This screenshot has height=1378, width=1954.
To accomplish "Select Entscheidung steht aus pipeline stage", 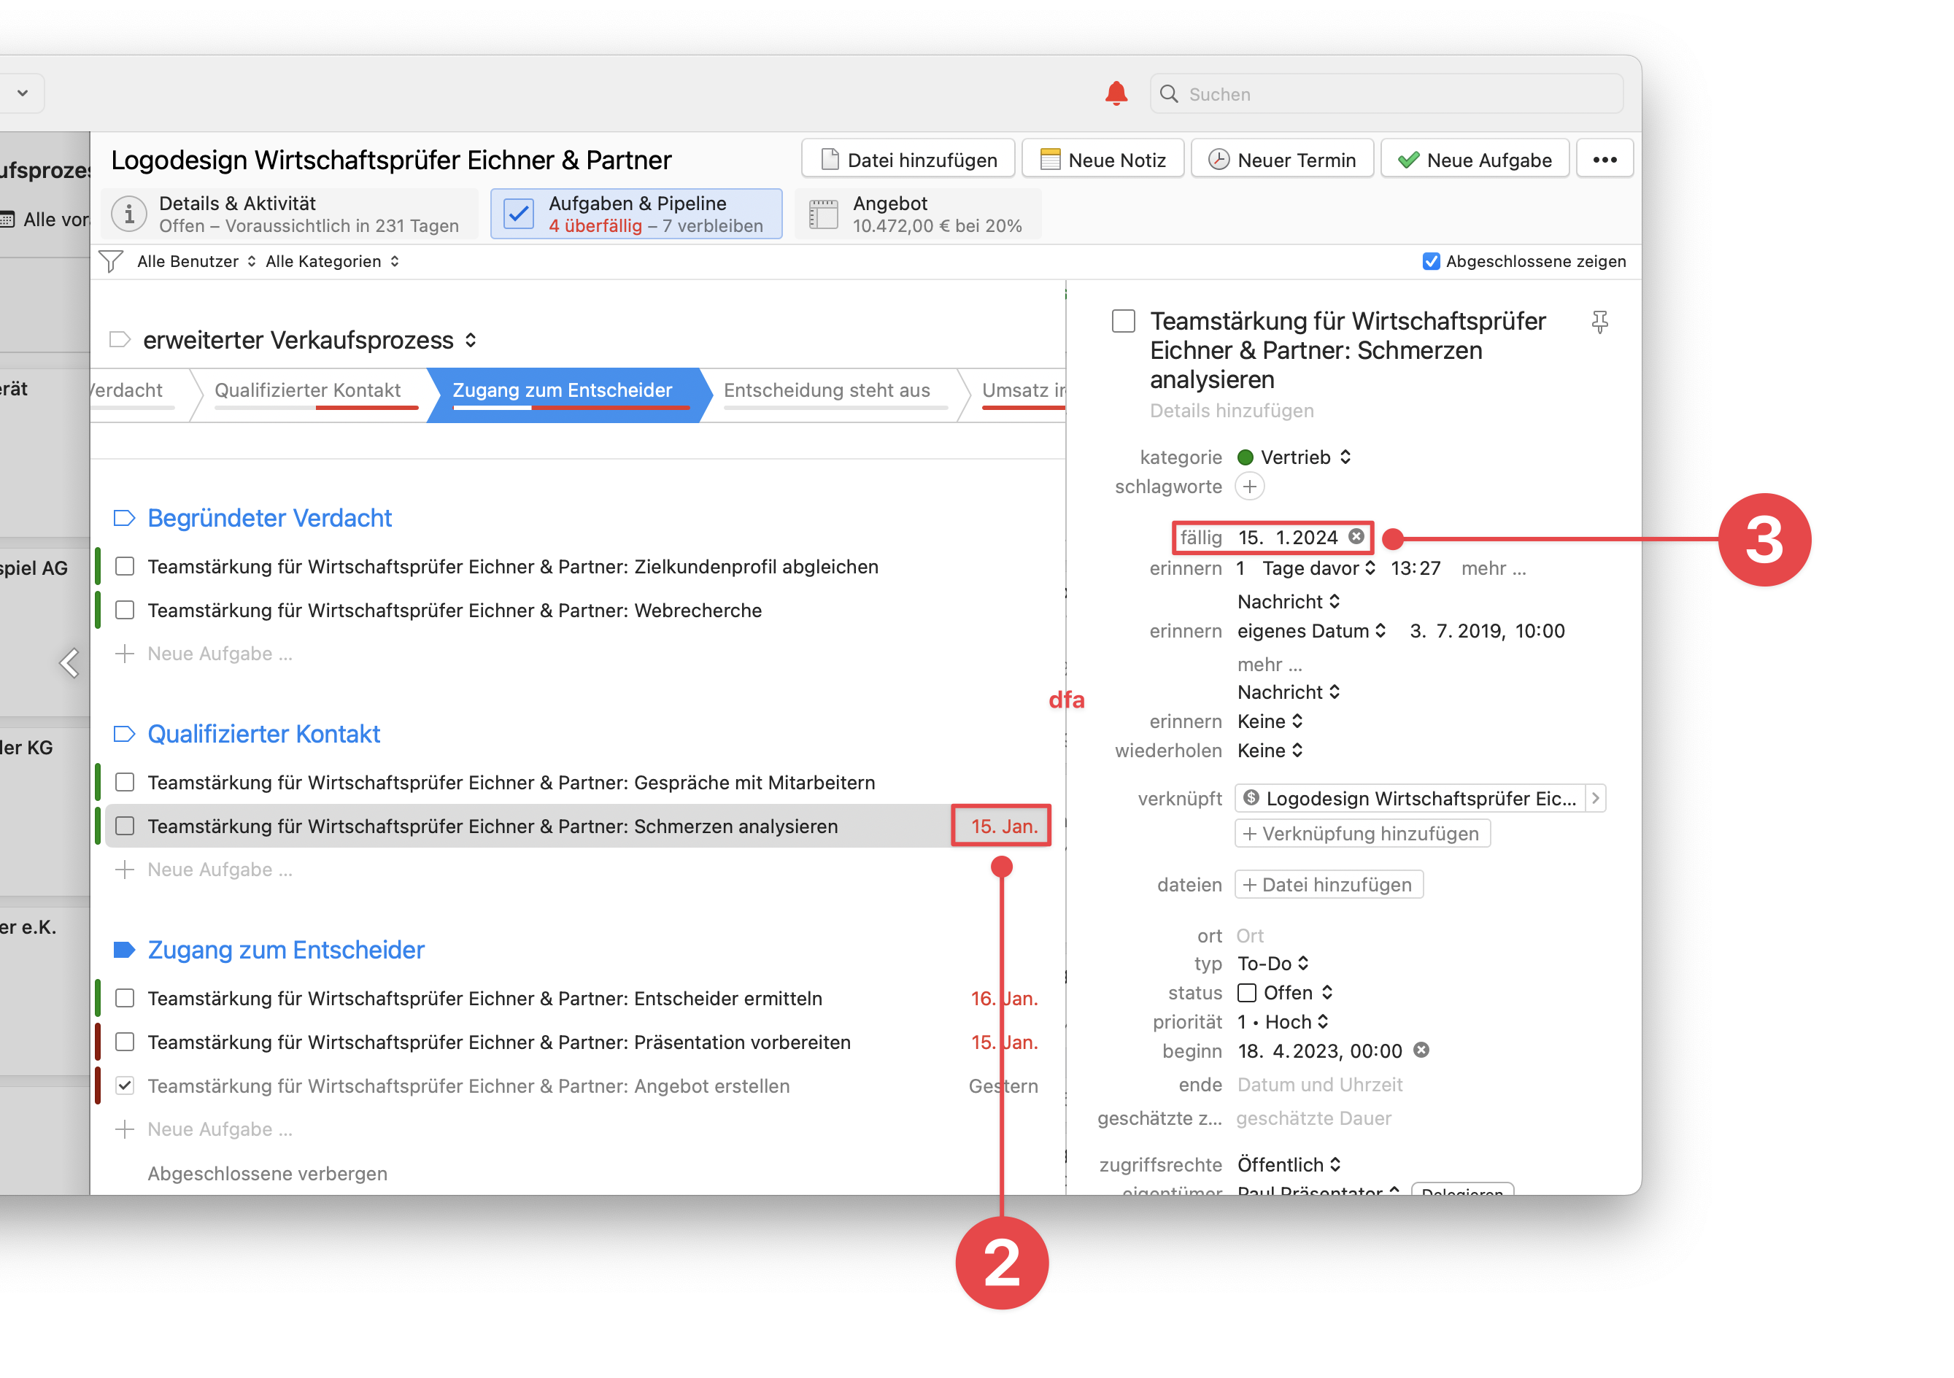I will coord(827,390).
